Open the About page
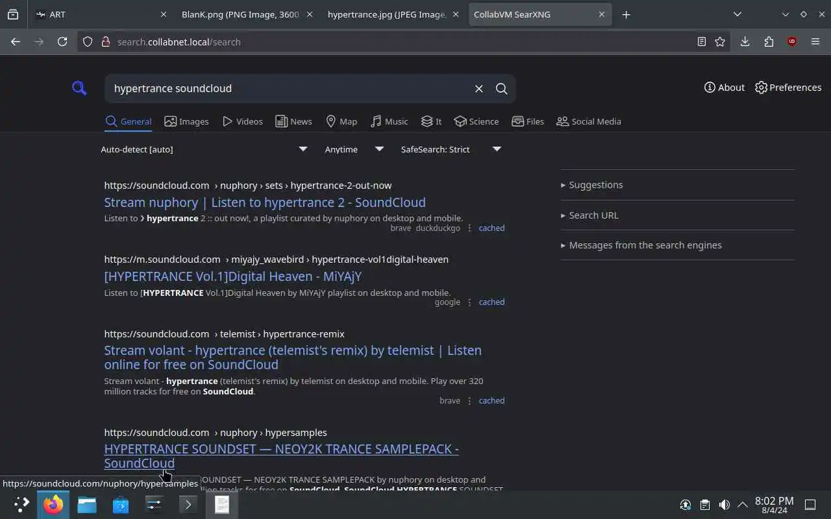 coord(725,88)
